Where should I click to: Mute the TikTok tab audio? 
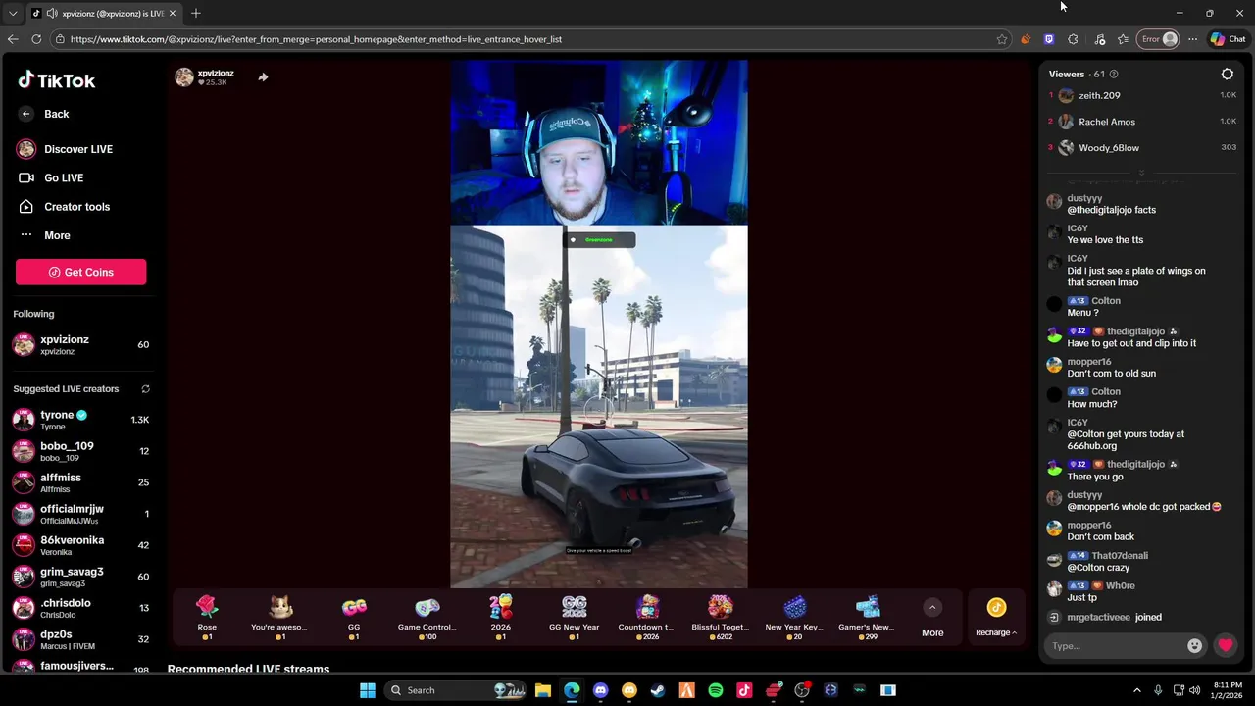tap(51, 14)
